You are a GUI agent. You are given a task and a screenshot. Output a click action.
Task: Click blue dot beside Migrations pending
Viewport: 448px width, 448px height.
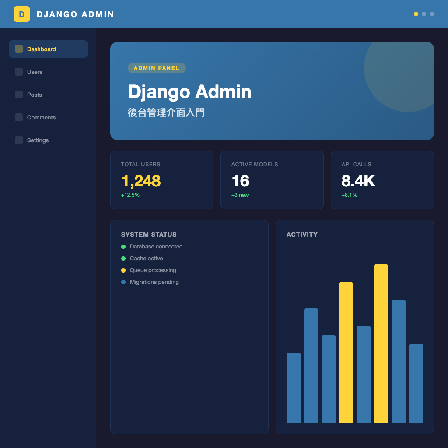[x=123, y=282]
